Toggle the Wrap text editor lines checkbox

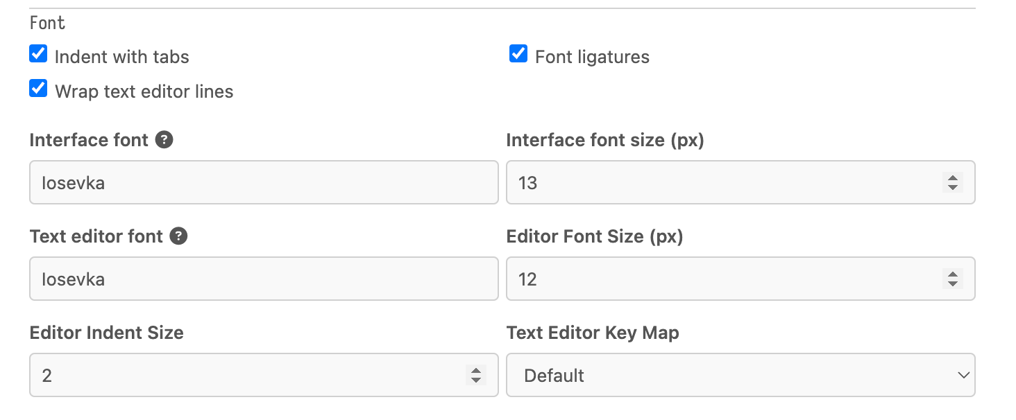38,89
